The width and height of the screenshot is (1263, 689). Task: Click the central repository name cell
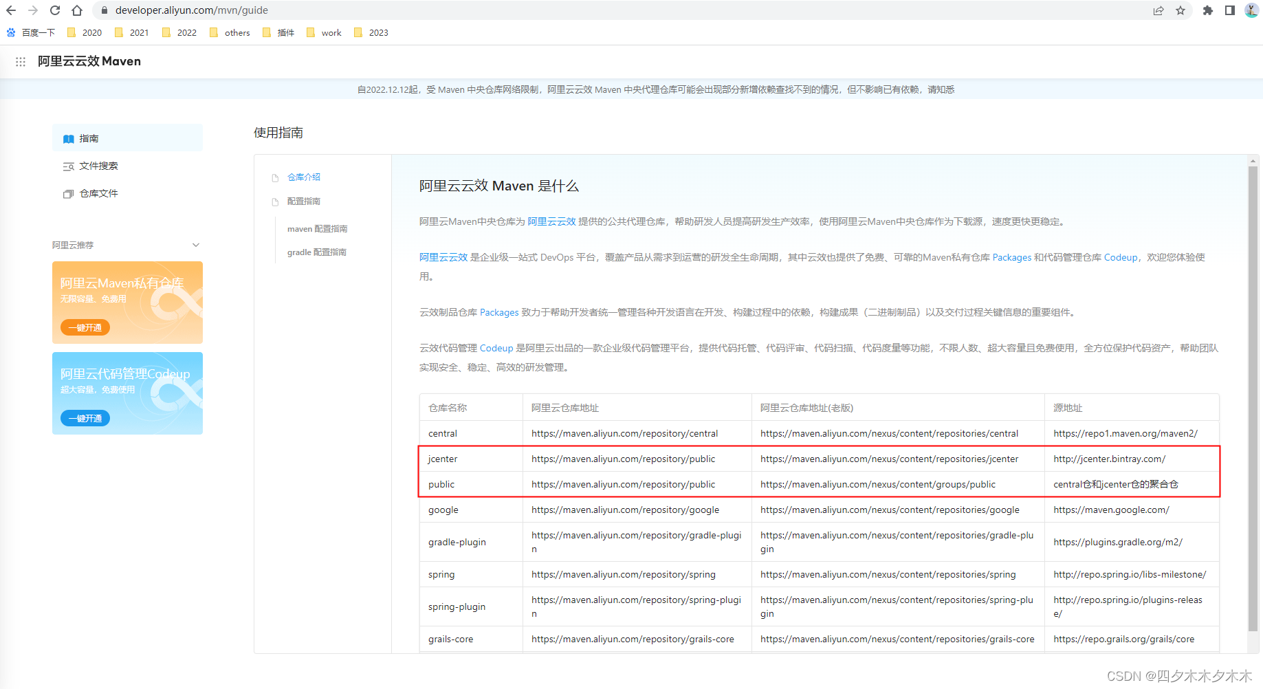coord(471,433)
